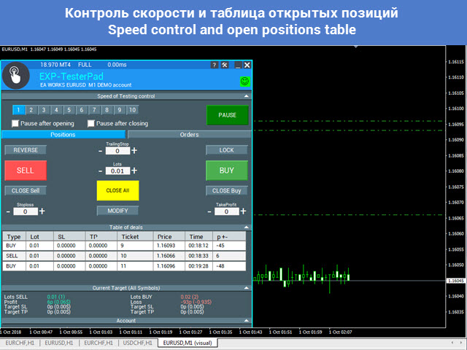The height and width of the screenshot is (350, 467).
Task: Increase Stoploss with plus
Action: tap(42, 211)
